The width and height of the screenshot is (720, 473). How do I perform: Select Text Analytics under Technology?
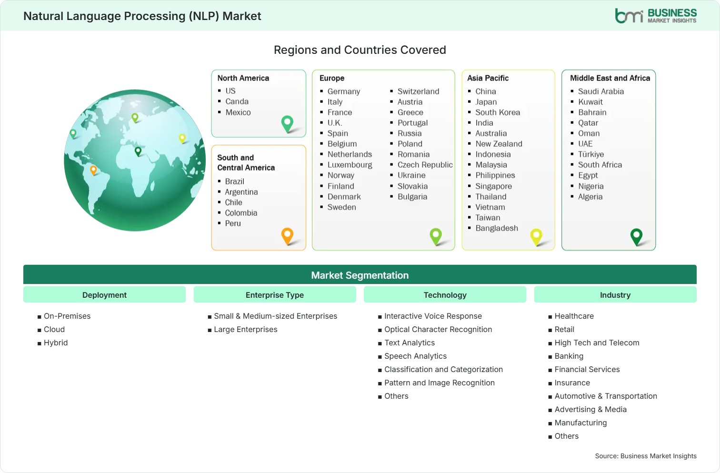pos(410,342)
